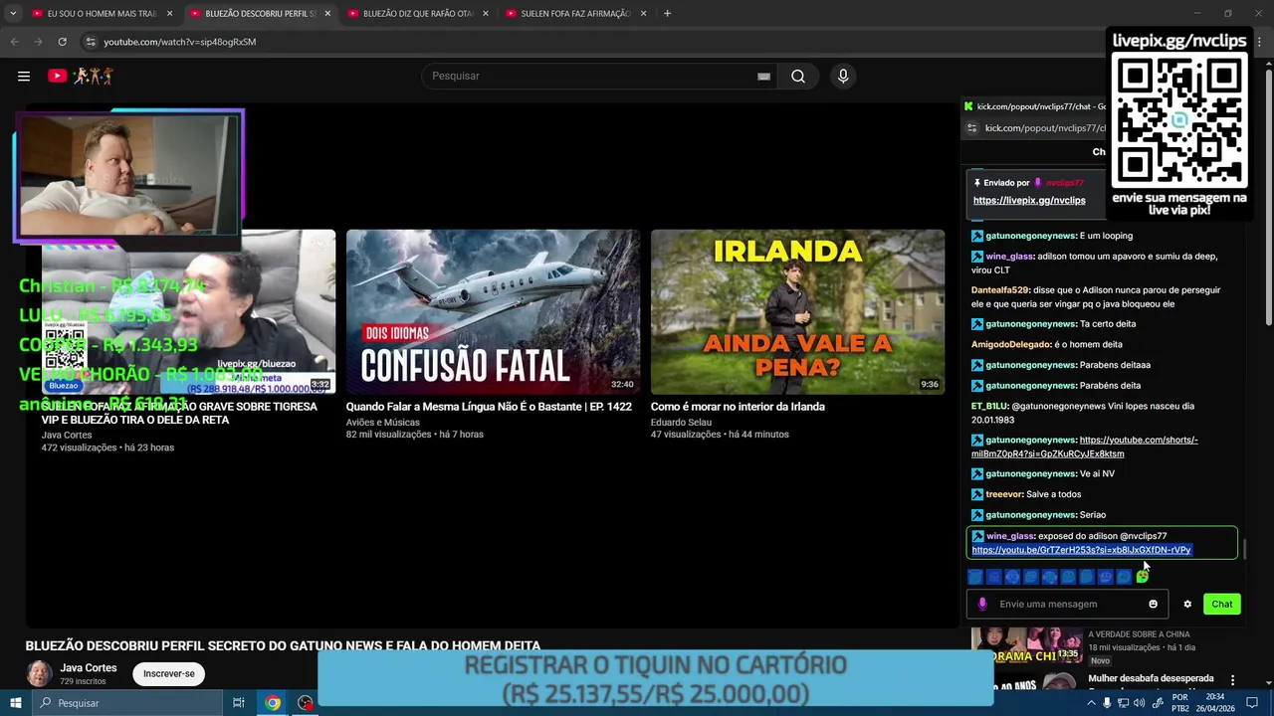Click purple microphone icon in chat input
The width and height of the screenshot is (1274, 716).
coord(982,604)
